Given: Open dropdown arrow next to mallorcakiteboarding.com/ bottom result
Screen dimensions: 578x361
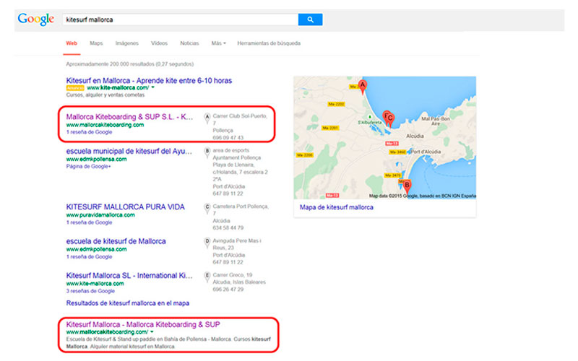Looking at the screenshot, I should (x=152, y=332).
